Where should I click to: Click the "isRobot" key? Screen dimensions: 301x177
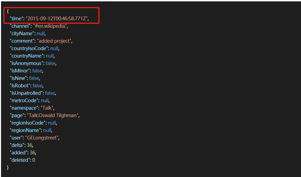pos(20,85)
